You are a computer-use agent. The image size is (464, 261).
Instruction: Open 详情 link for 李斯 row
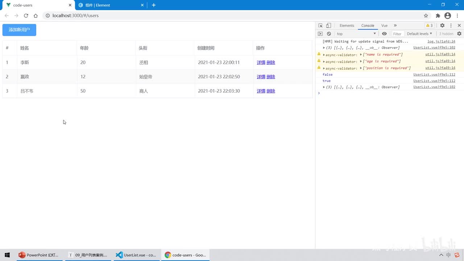pos(261,62)
